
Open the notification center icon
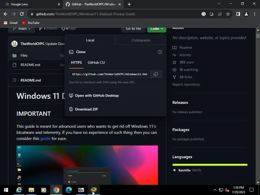[252, 190]
